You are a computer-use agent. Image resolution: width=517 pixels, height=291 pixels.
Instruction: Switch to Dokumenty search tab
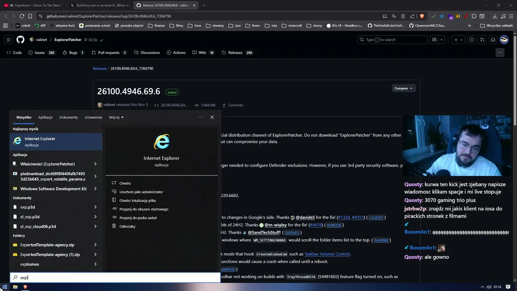coord(69,117)
